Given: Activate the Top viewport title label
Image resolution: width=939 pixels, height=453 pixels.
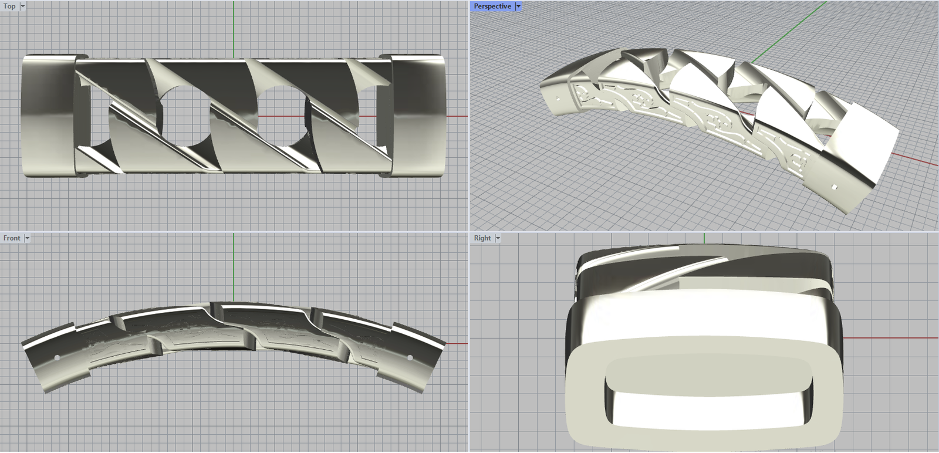Looking at the screenshot, I should tap(9, 6).
